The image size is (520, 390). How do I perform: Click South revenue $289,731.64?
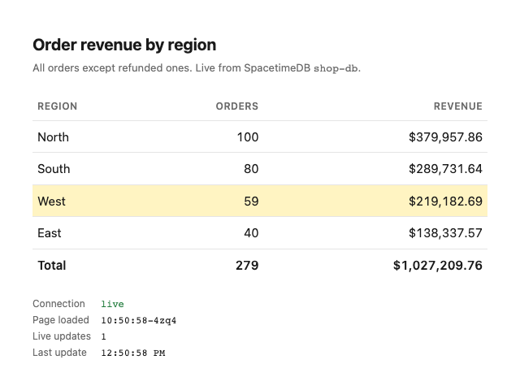tap(445, 169)
